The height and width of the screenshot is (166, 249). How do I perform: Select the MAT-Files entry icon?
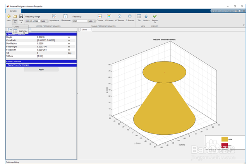15,31
